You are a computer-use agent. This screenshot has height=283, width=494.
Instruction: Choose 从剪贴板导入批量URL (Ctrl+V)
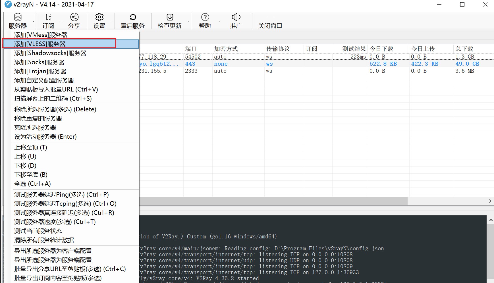(x=70, y=90)
